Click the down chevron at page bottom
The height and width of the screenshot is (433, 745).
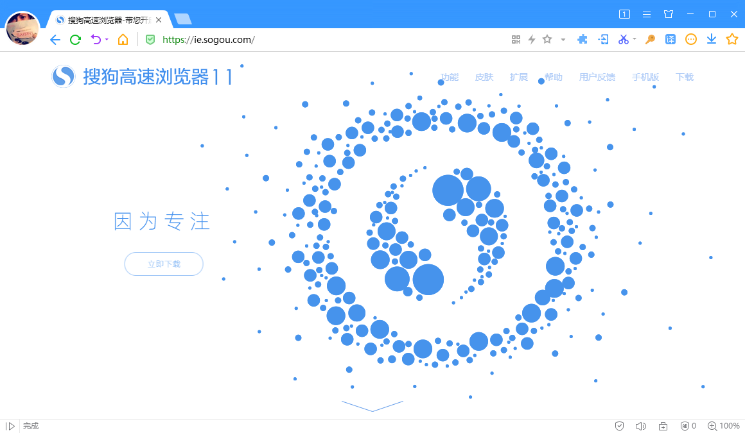372,406
